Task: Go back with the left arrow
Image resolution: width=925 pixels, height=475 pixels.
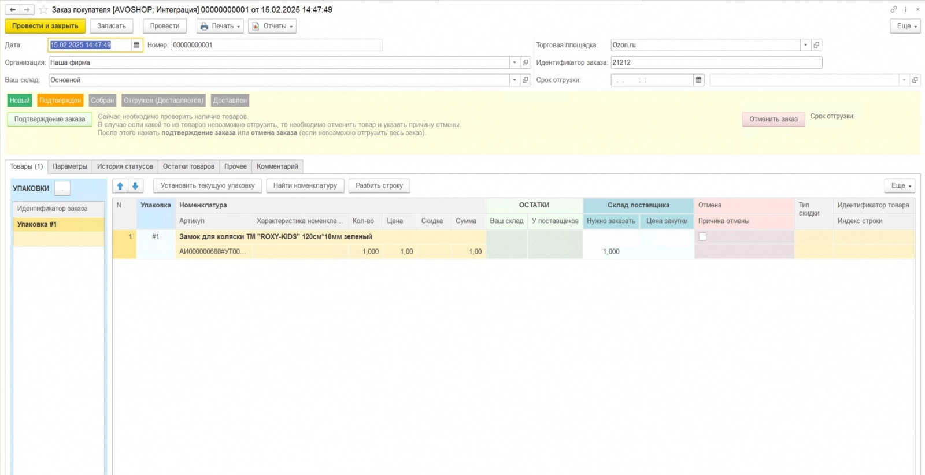Action: (13, 10)
